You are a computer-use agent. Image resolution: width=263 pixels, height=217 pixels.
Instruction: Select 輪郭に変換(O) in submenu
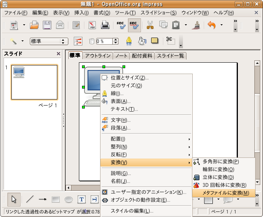coord(224,170)
